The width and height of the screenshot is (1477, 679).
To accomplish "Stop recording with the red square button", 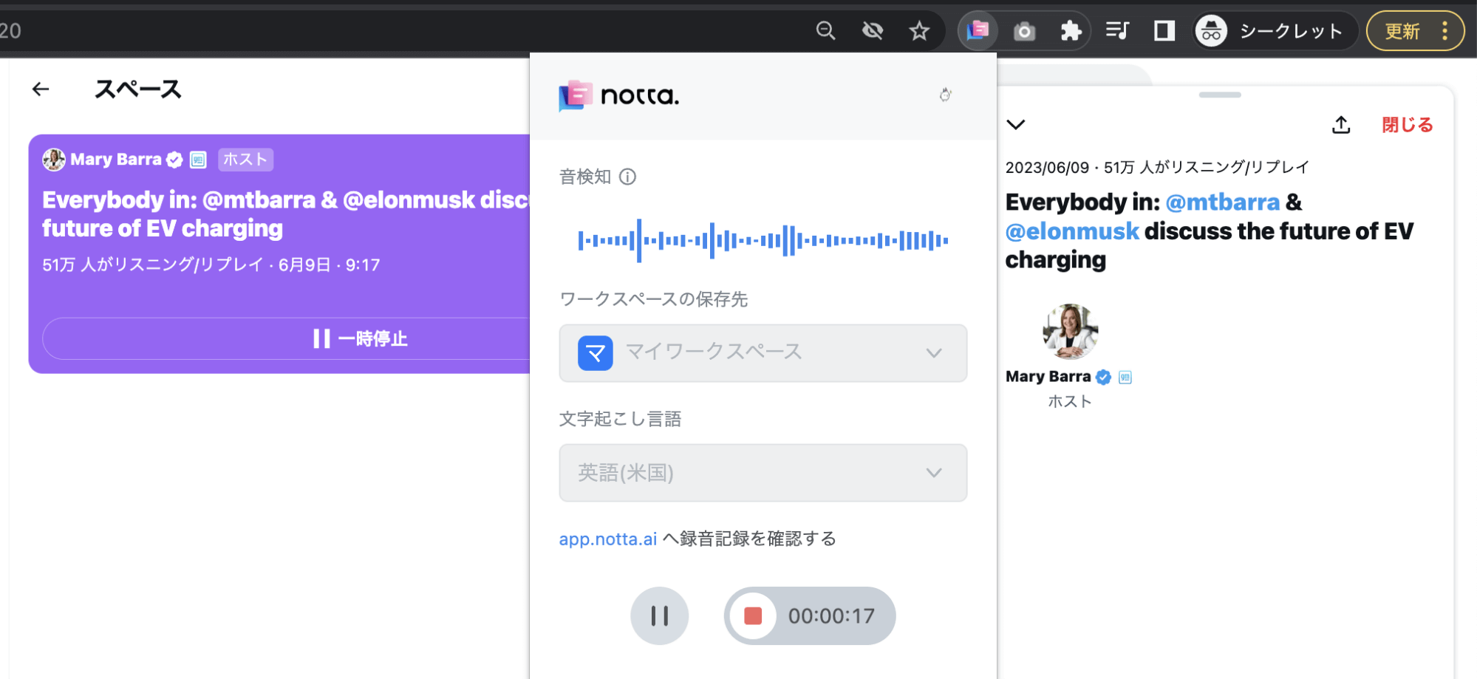I will click(753, 615).
